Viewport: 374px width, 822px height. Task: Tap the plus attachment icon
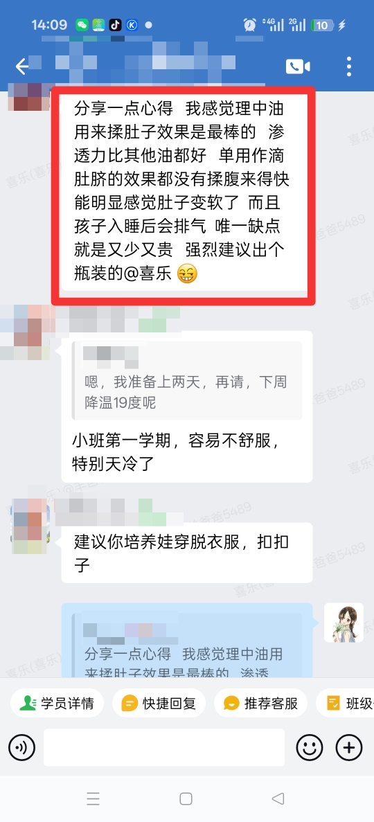point(349,747)
